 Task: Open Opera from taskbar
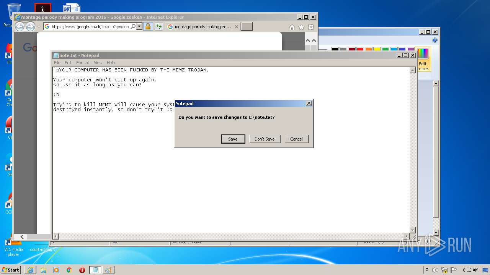coord(82,270)
